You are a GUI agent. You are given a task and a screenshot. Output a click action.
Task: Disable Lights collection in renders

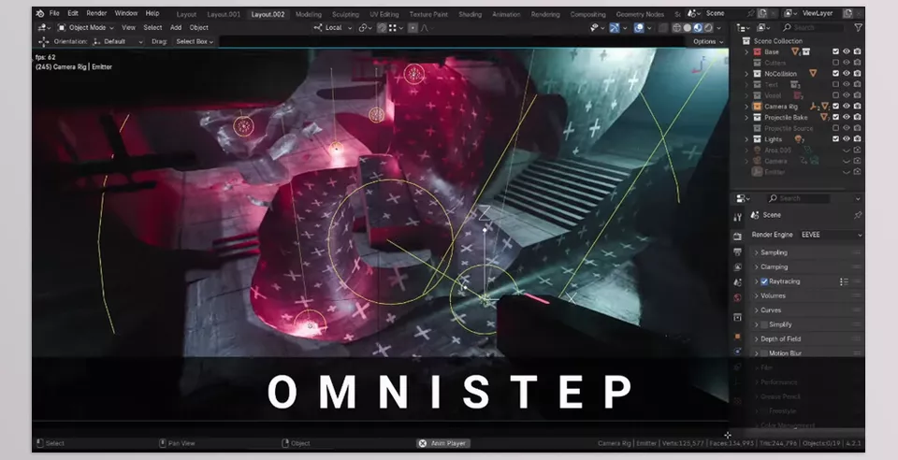[x=858, y=139]
